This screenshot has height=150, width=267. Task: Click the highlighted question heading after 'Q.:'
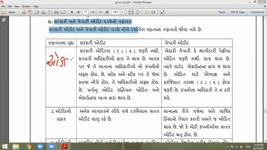pos(93,22)
